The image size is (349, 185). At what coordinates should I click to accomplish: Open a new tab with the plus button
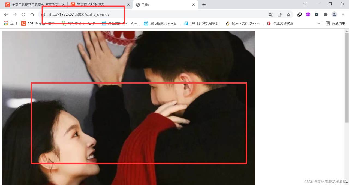pyautogui.click(x=204, y=4)
